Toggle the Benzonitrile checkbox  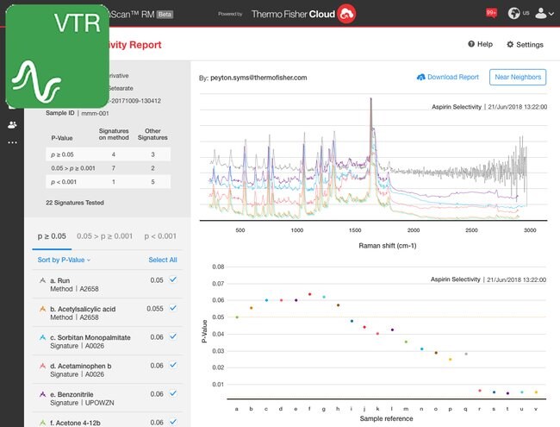pos(174,393)
